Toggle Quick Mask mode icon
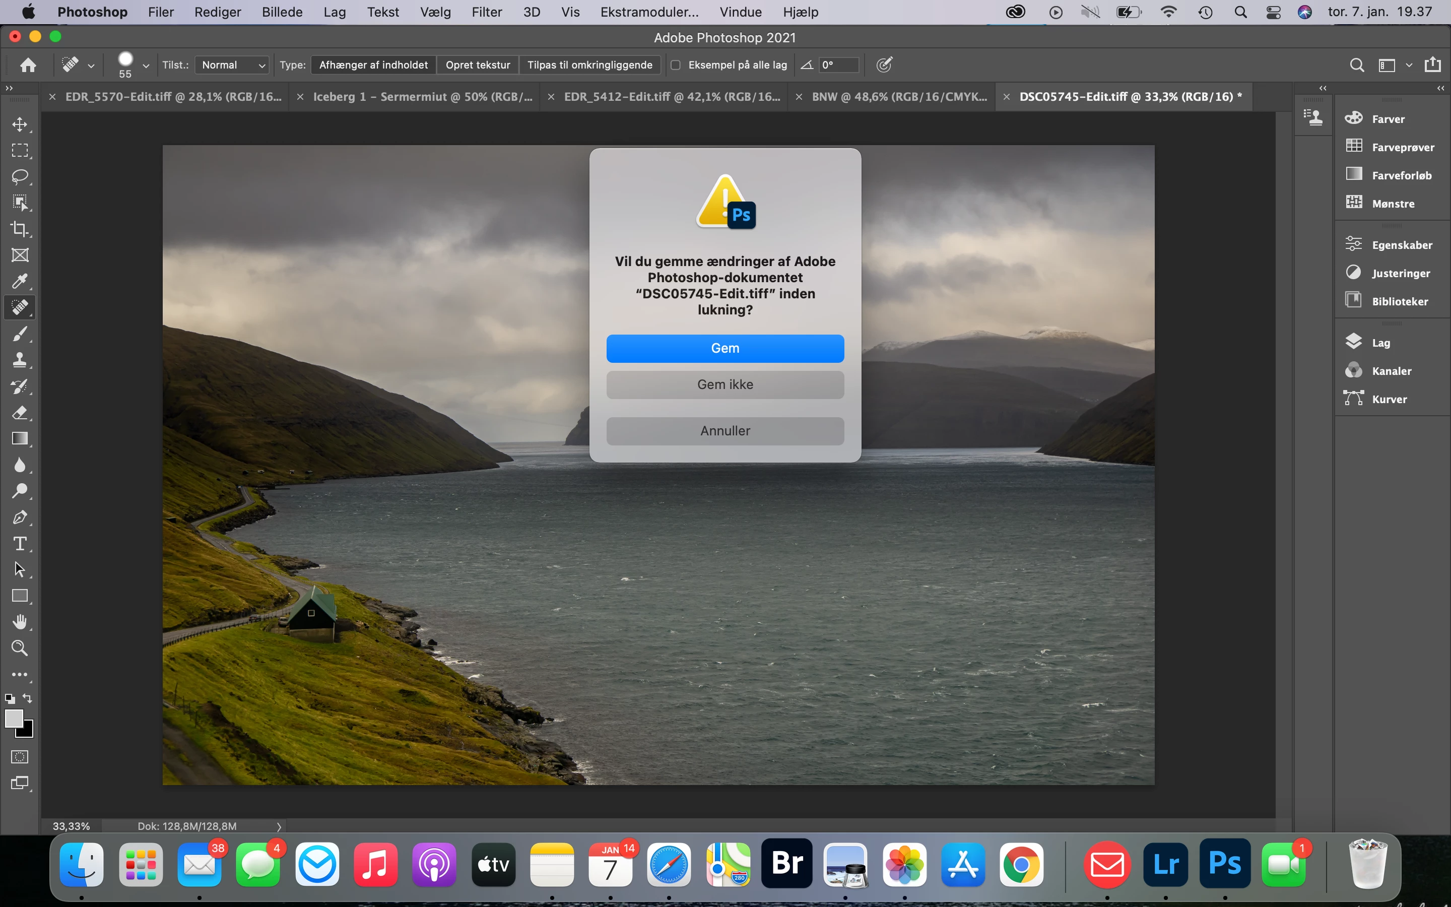Screen dimensions: 1451x907 20,757
